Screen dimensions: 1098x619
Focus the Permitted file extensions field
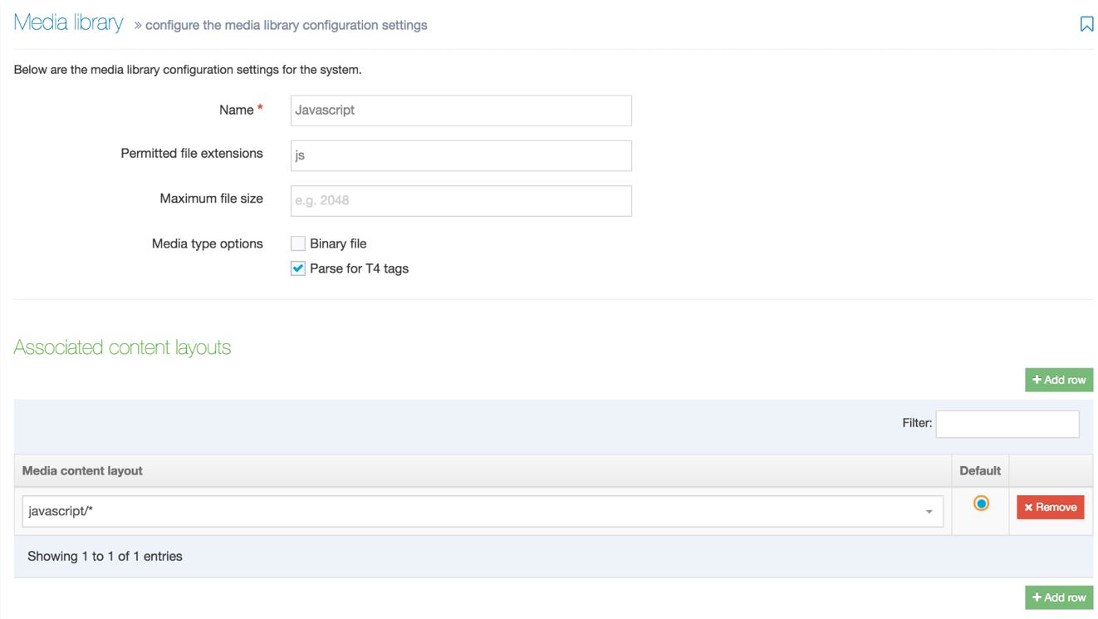459,154
